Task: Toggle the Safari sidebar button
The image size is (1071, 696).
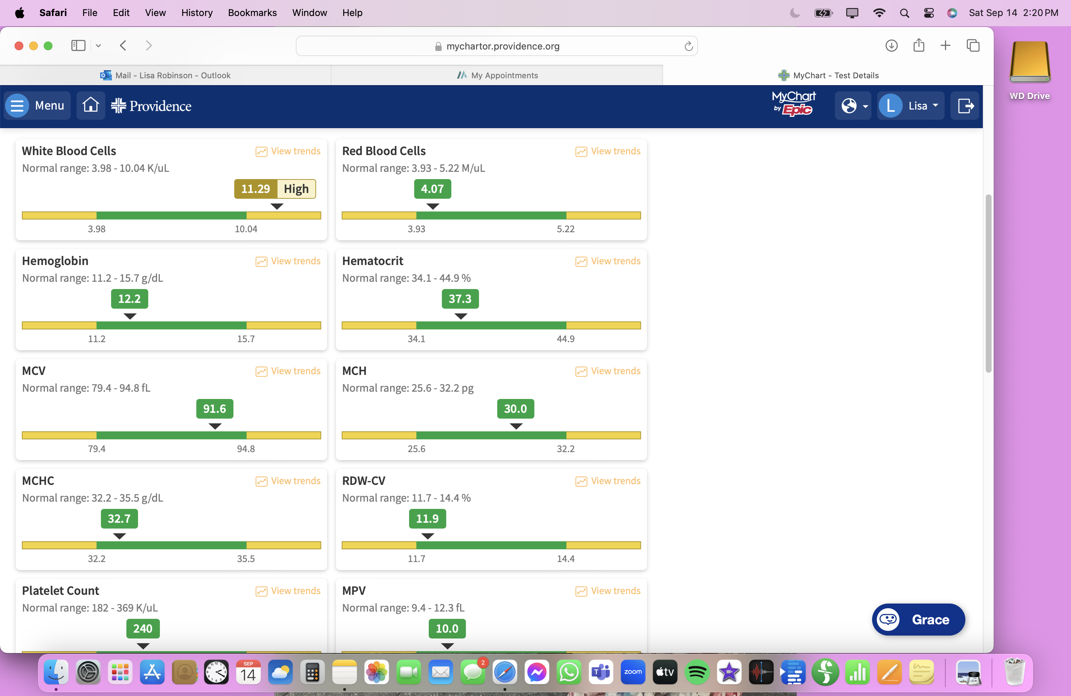Action: point(78,46)
